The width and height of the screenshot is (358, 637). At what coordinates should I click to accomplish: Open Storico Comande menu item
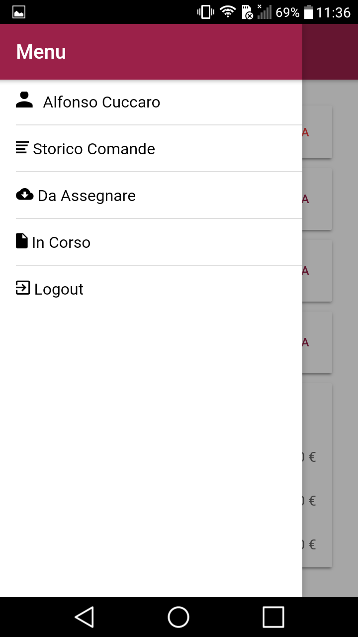click(x=94, y=149)
